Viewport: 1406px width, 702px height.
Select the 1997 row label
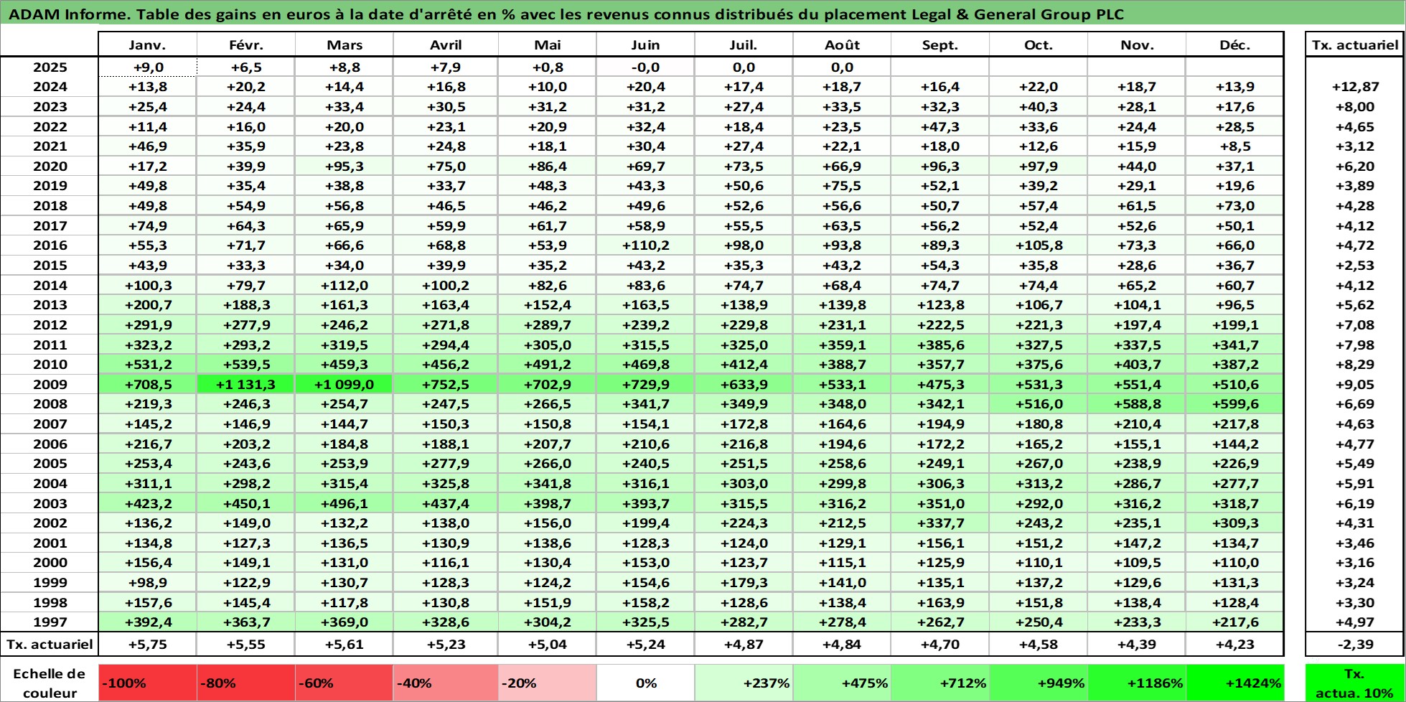tap(50, 622)
